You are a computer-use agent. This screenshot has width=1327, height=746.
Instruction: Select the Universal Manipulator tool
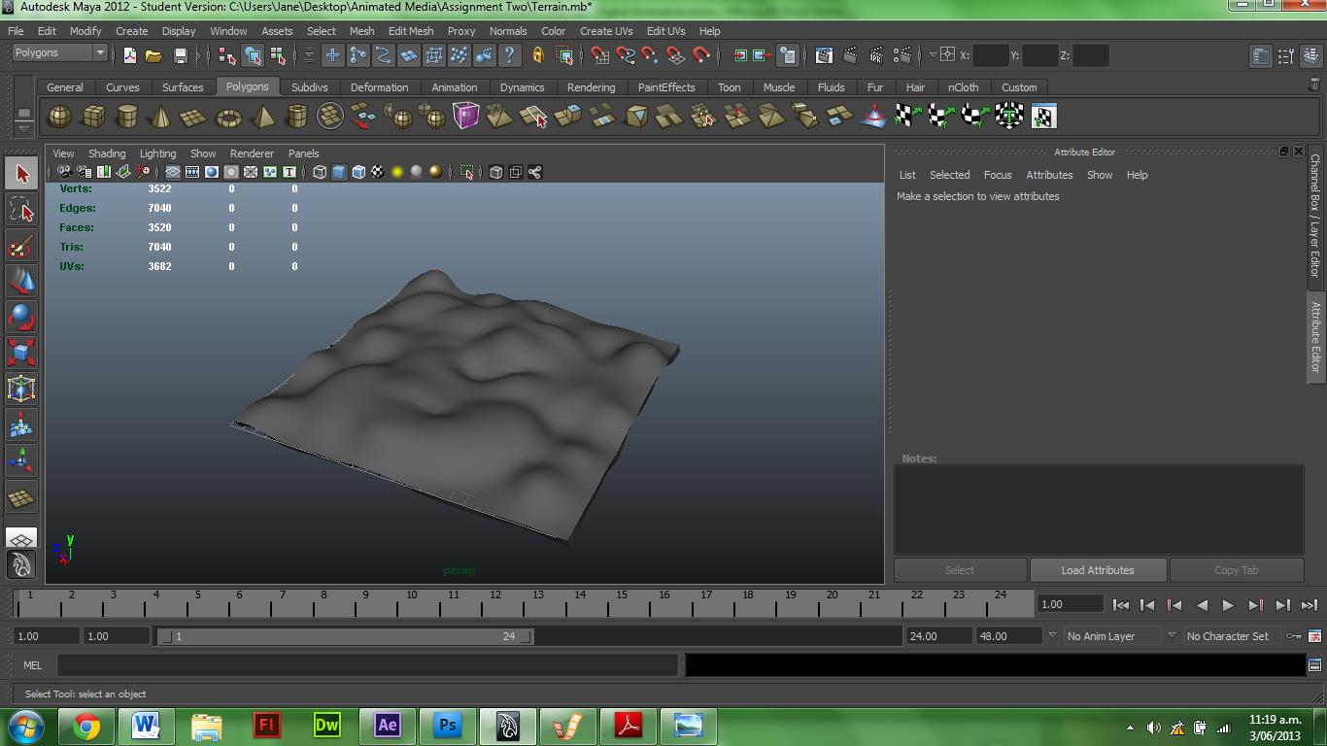click(x=21, y=389)
